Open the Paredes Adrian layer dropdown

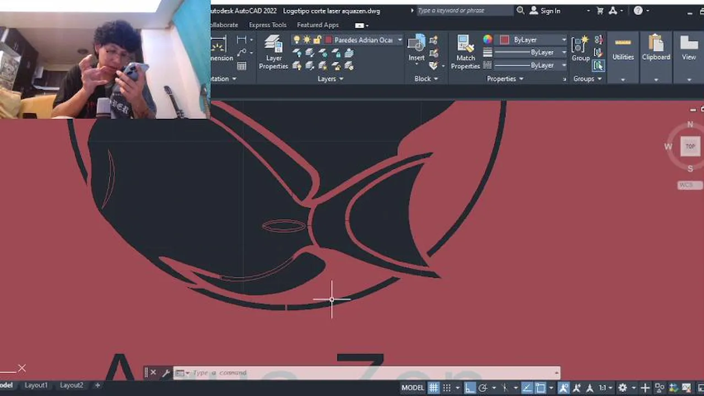pyautogui.click(x=400, y=40)
